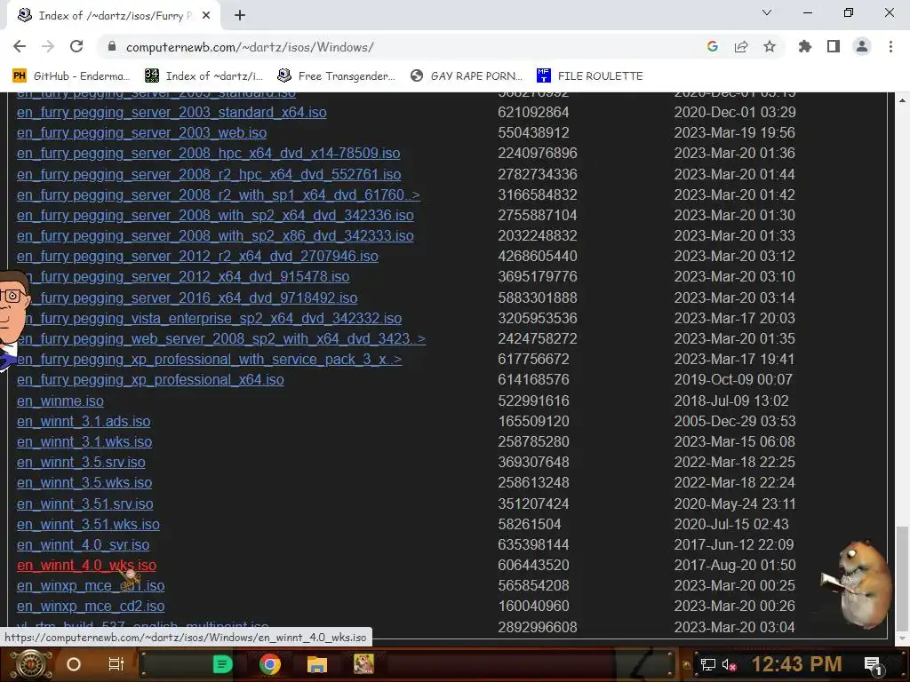Click the page scrollbar down arrow

(902, 638)
